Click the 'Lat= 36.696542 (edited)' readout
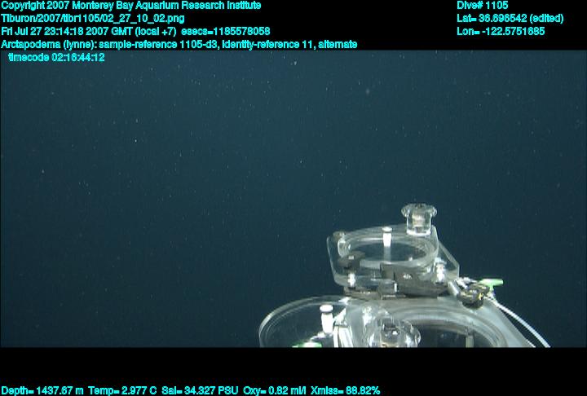Screen dimensions: 587x396 [x=510, y=19]
